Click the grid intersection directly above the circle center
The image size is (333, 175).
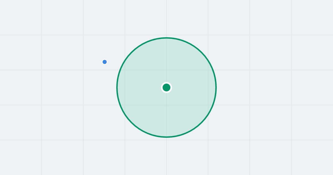click(x=167, y=70)
